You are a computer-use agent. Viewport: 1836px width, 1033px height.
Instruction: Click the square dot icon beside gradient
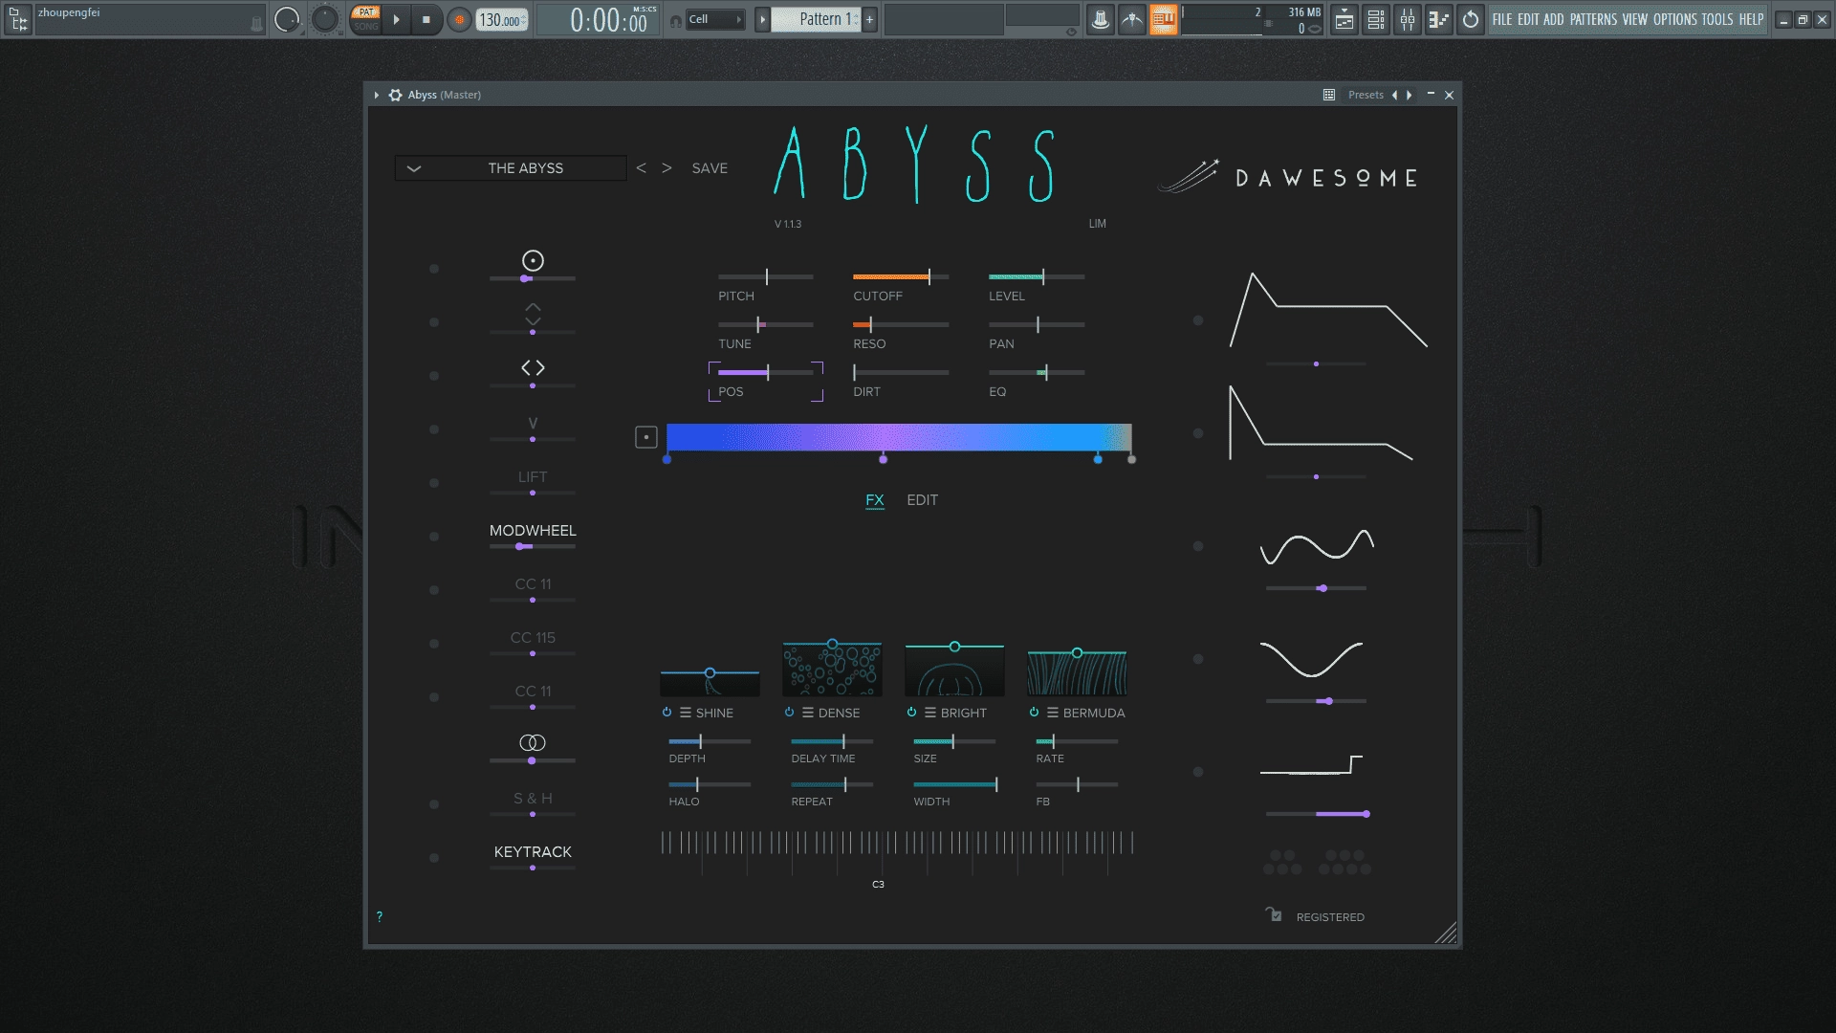pyautogui.click(x=646, y=437)
